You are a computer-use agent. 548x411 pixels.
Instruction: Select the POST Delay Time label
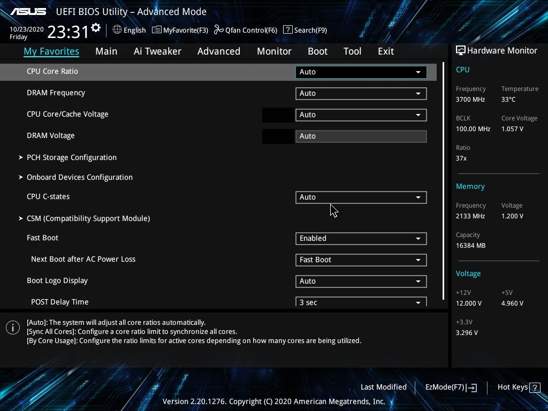[x=60, y=302]
